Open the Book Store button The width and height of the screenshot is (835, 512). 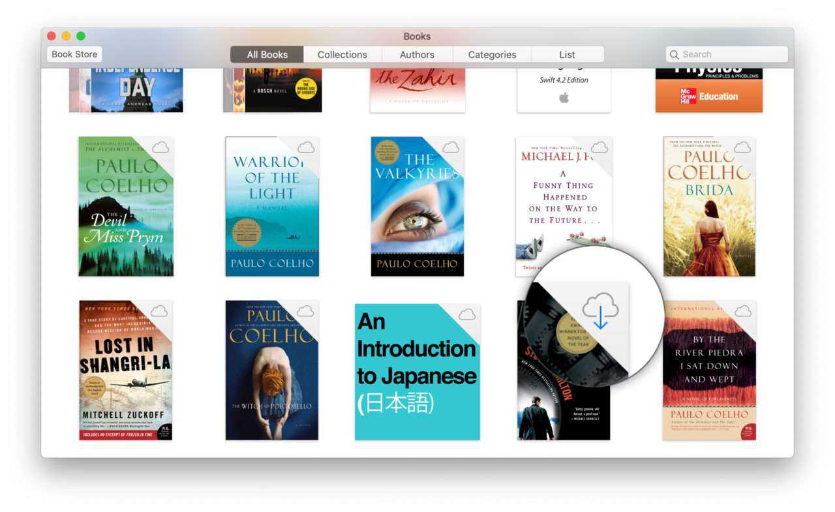click(x=74, y=54)
